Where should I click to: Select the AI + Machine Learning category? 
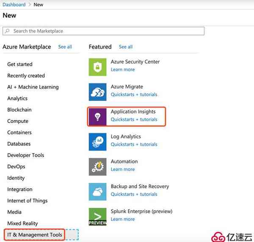(33, 87)
